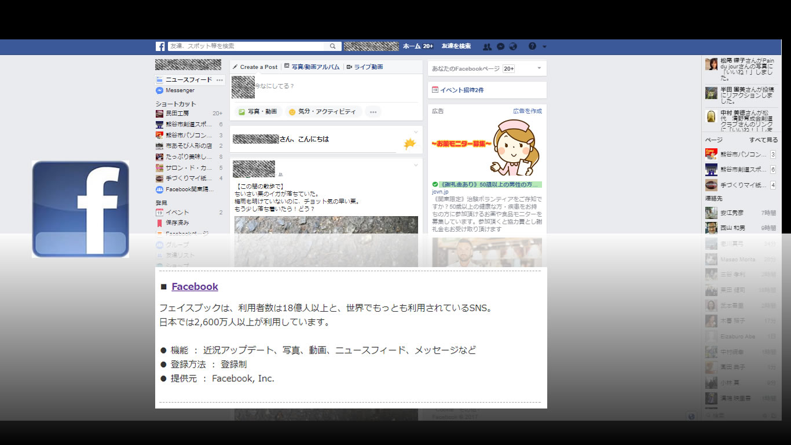Click 写真・動画 button in composer

pyautogui.click(x=258, y=112)
